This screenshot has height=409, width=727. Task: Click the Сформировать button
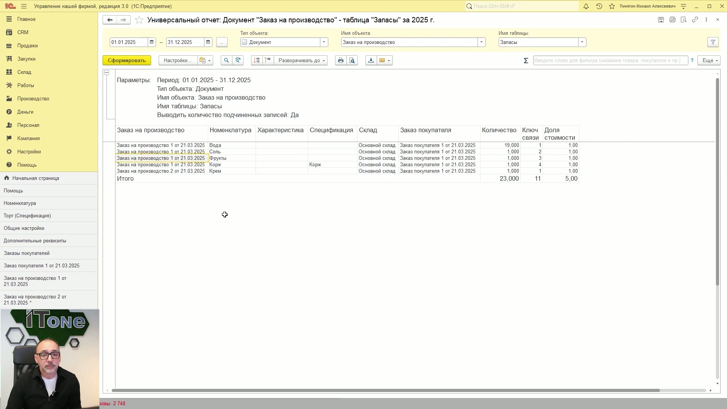point(126,61)
